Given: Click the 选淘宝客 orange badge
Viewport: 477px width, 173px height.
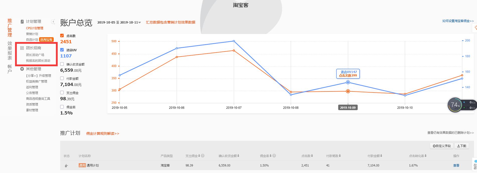Looking at the screenshot, I should click(46, 40).
